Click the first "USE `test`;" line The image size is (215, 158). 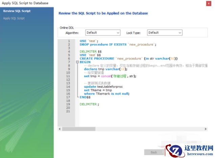pyautogui.click(x=89, y=41)
